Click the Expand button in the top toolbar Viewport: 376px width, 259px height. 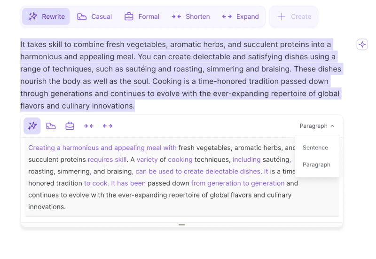[x=240, y=16]
